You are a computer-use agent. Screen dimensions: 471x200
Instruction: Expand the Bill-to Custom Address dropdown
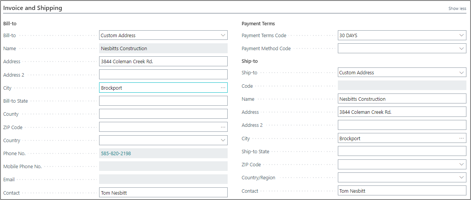click(223, 35)
